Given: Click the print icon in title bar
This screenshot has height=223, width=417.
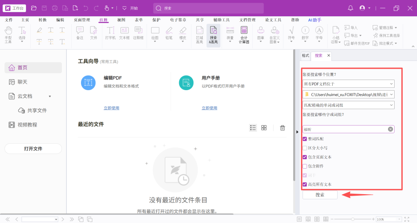Looking at the screenshot, I should [55, 8].
